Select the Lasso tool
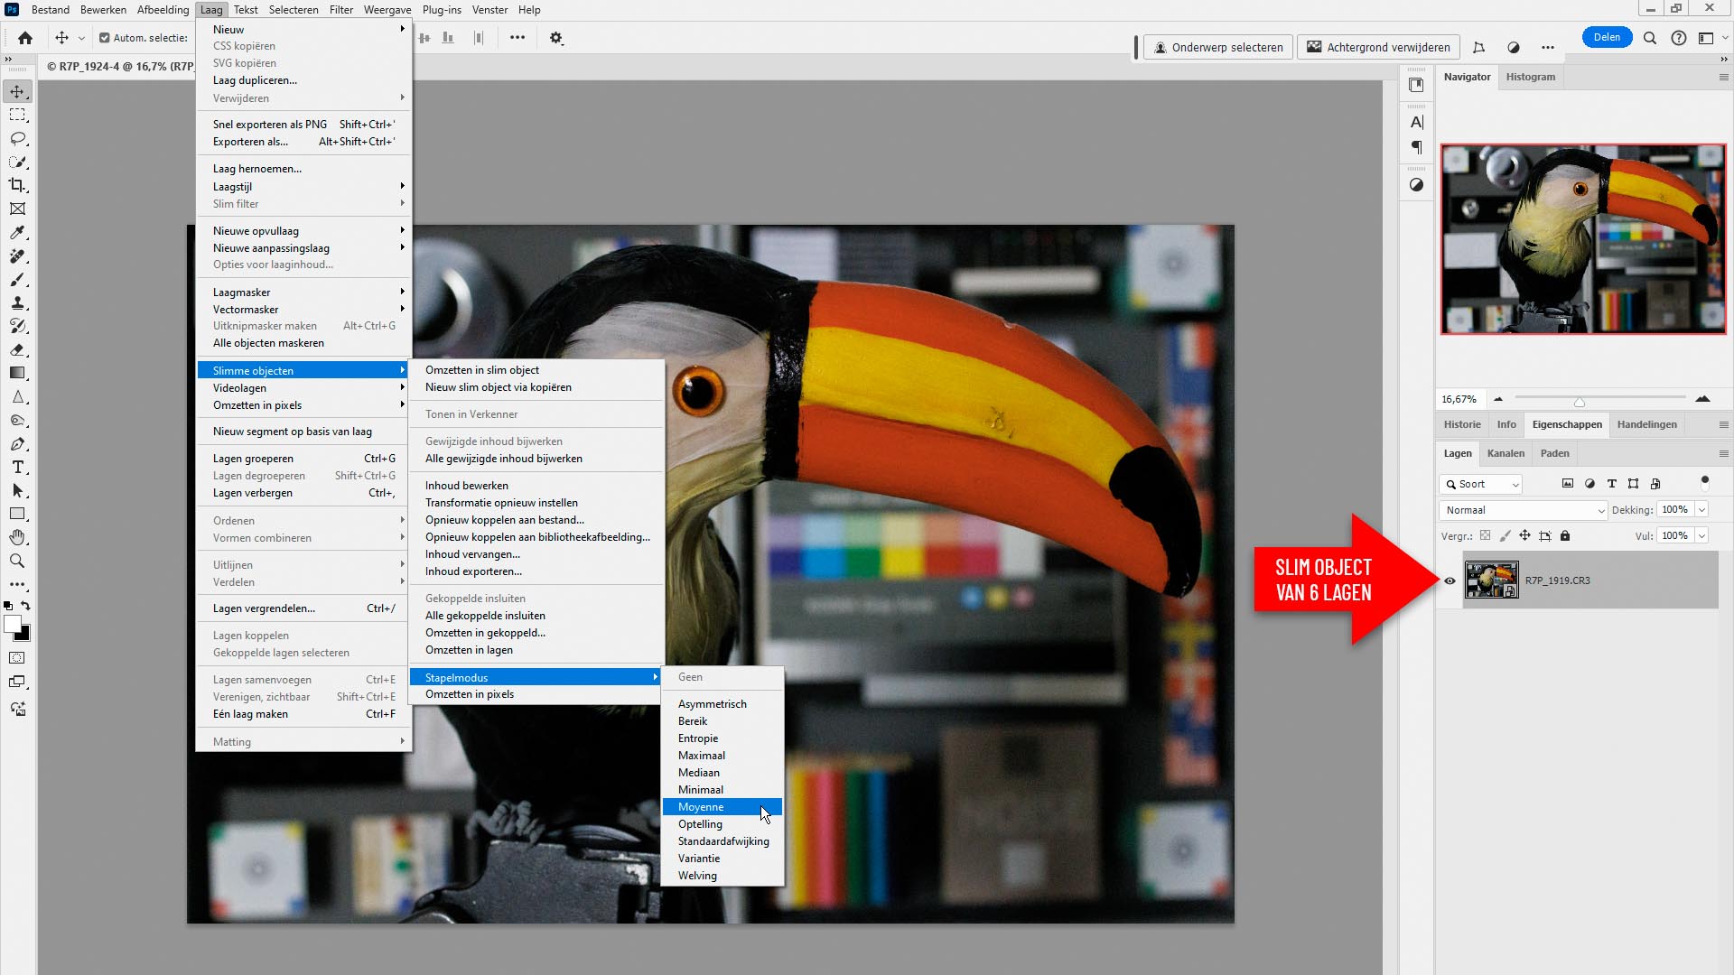Screen dimensions: 1734x975 (17, 138)
